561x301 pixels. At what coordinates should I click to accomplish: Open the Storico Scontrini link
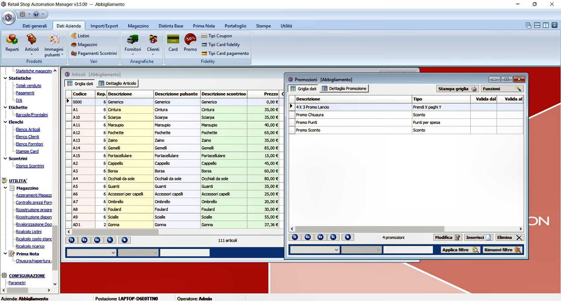click(x=30, y=166)
